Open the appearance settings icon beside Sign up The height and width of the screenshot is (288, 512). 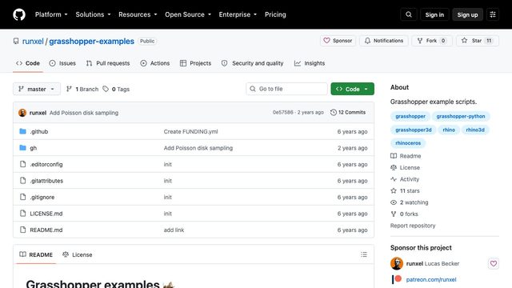point(493,14)
